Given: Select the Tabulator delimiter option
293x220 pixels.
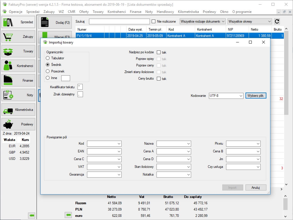Looking at the screenshot, I should (x=48, y=58).
